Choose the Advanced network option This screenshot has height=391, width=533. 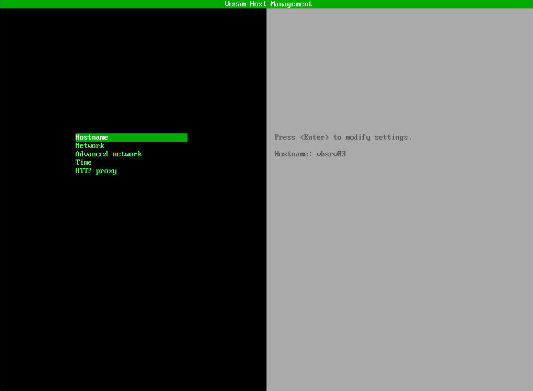[108, 154]
